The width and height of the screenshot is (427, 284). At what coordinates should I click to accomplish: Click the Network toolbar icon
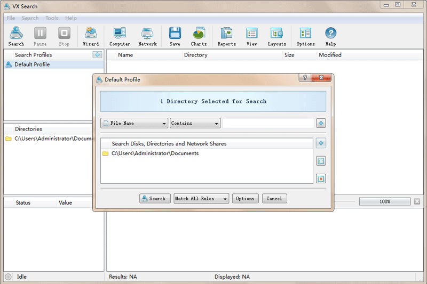(x=147, y=36)
